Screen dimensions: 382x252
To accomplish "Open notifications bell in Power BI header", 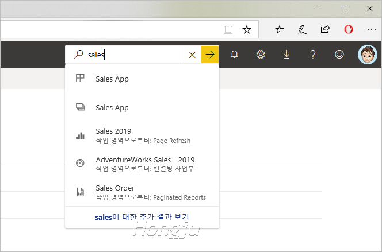I will [x=234, y=54].
